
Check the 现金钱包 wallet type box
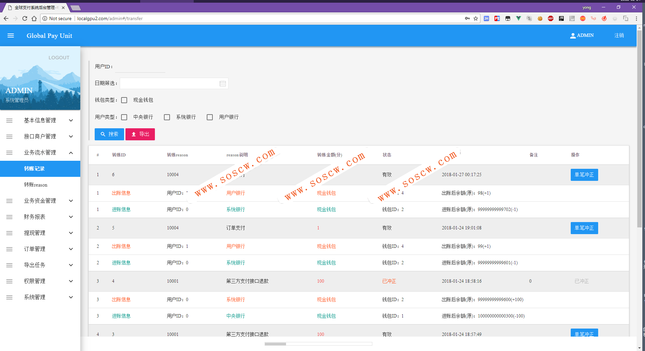pos(124,100)
